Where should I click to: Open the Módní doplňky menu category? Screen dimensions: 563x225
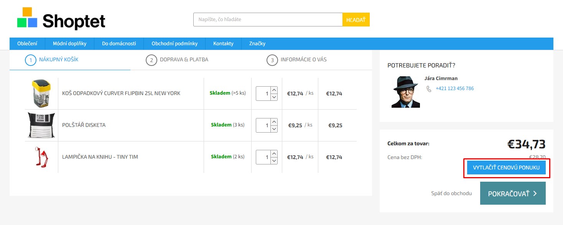coord(69,44)
